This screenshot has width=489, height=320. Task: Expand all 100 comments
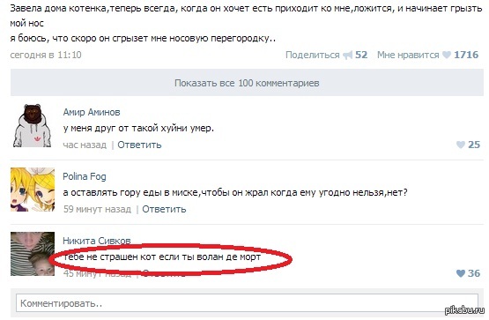247,83
